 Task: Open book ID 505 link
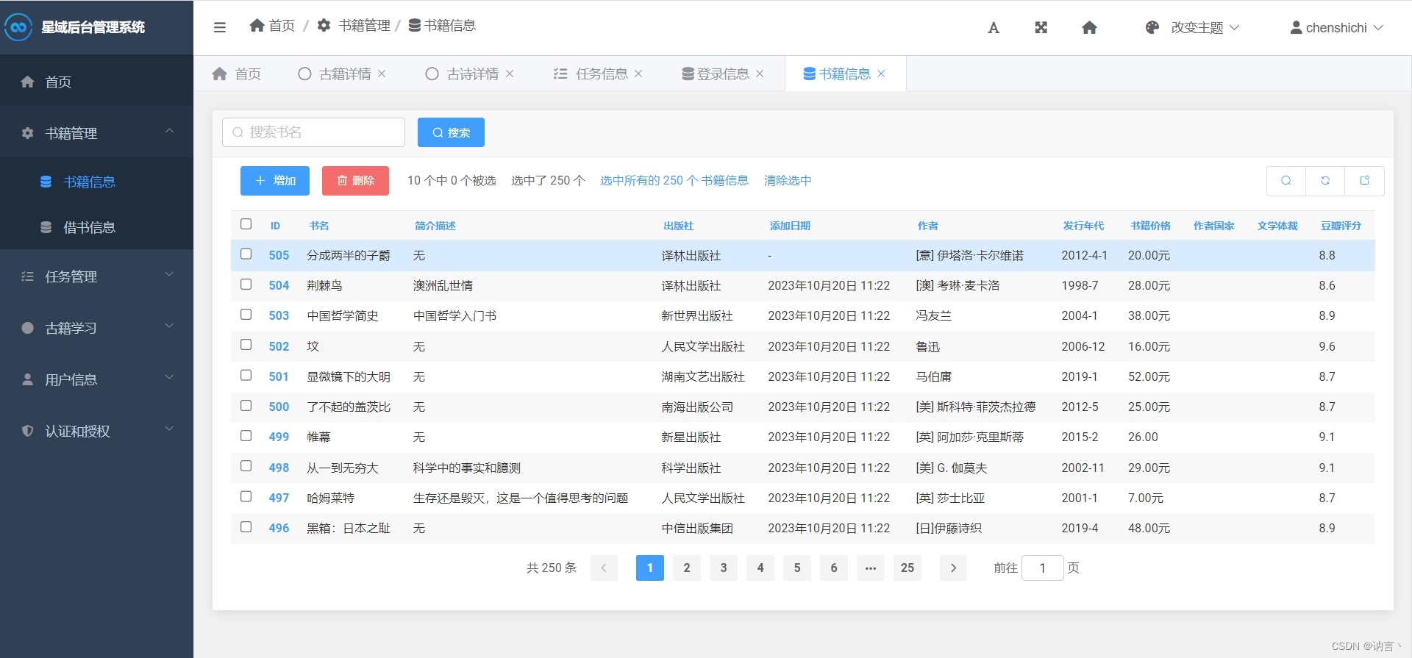(x=279, y=255)
